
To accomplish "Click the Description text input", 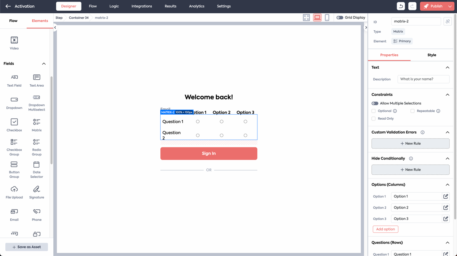I will [x=423, y=79].
